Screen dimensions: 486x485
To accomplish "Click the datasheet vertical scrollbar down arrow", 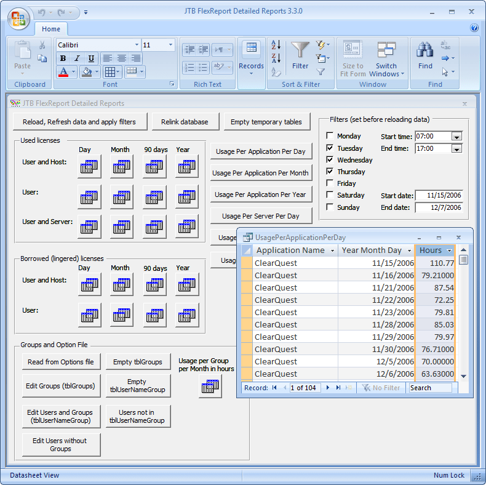I will coord(463,376).
